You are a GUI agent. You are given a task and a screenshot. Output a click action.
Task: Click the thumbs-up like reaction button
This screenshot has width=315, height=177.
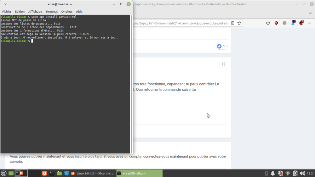click(x=221, y=46)
